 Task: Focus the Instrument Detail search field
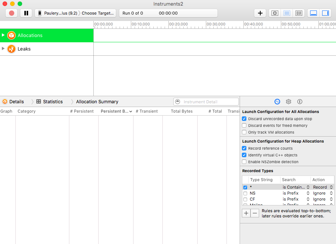click(x=206, y=101)
